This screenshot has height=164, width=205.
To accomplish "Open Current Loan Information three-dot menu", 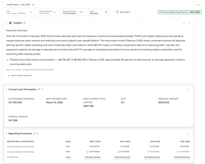I will click(189, 90).
